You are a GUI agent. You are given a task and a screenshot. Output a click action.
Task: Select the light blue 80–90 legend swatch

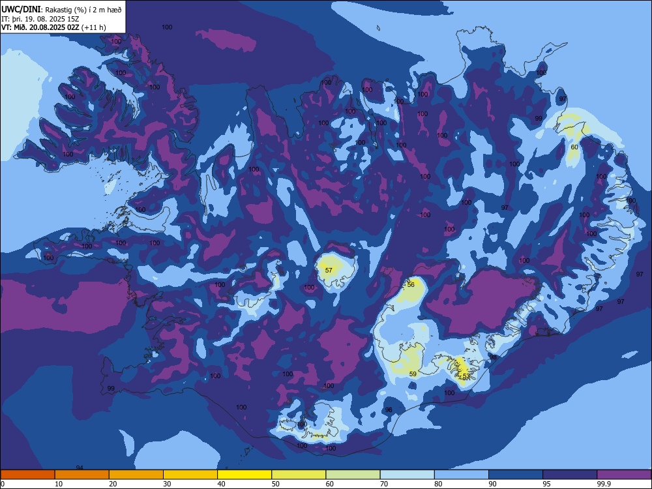[x=462, y=475]
